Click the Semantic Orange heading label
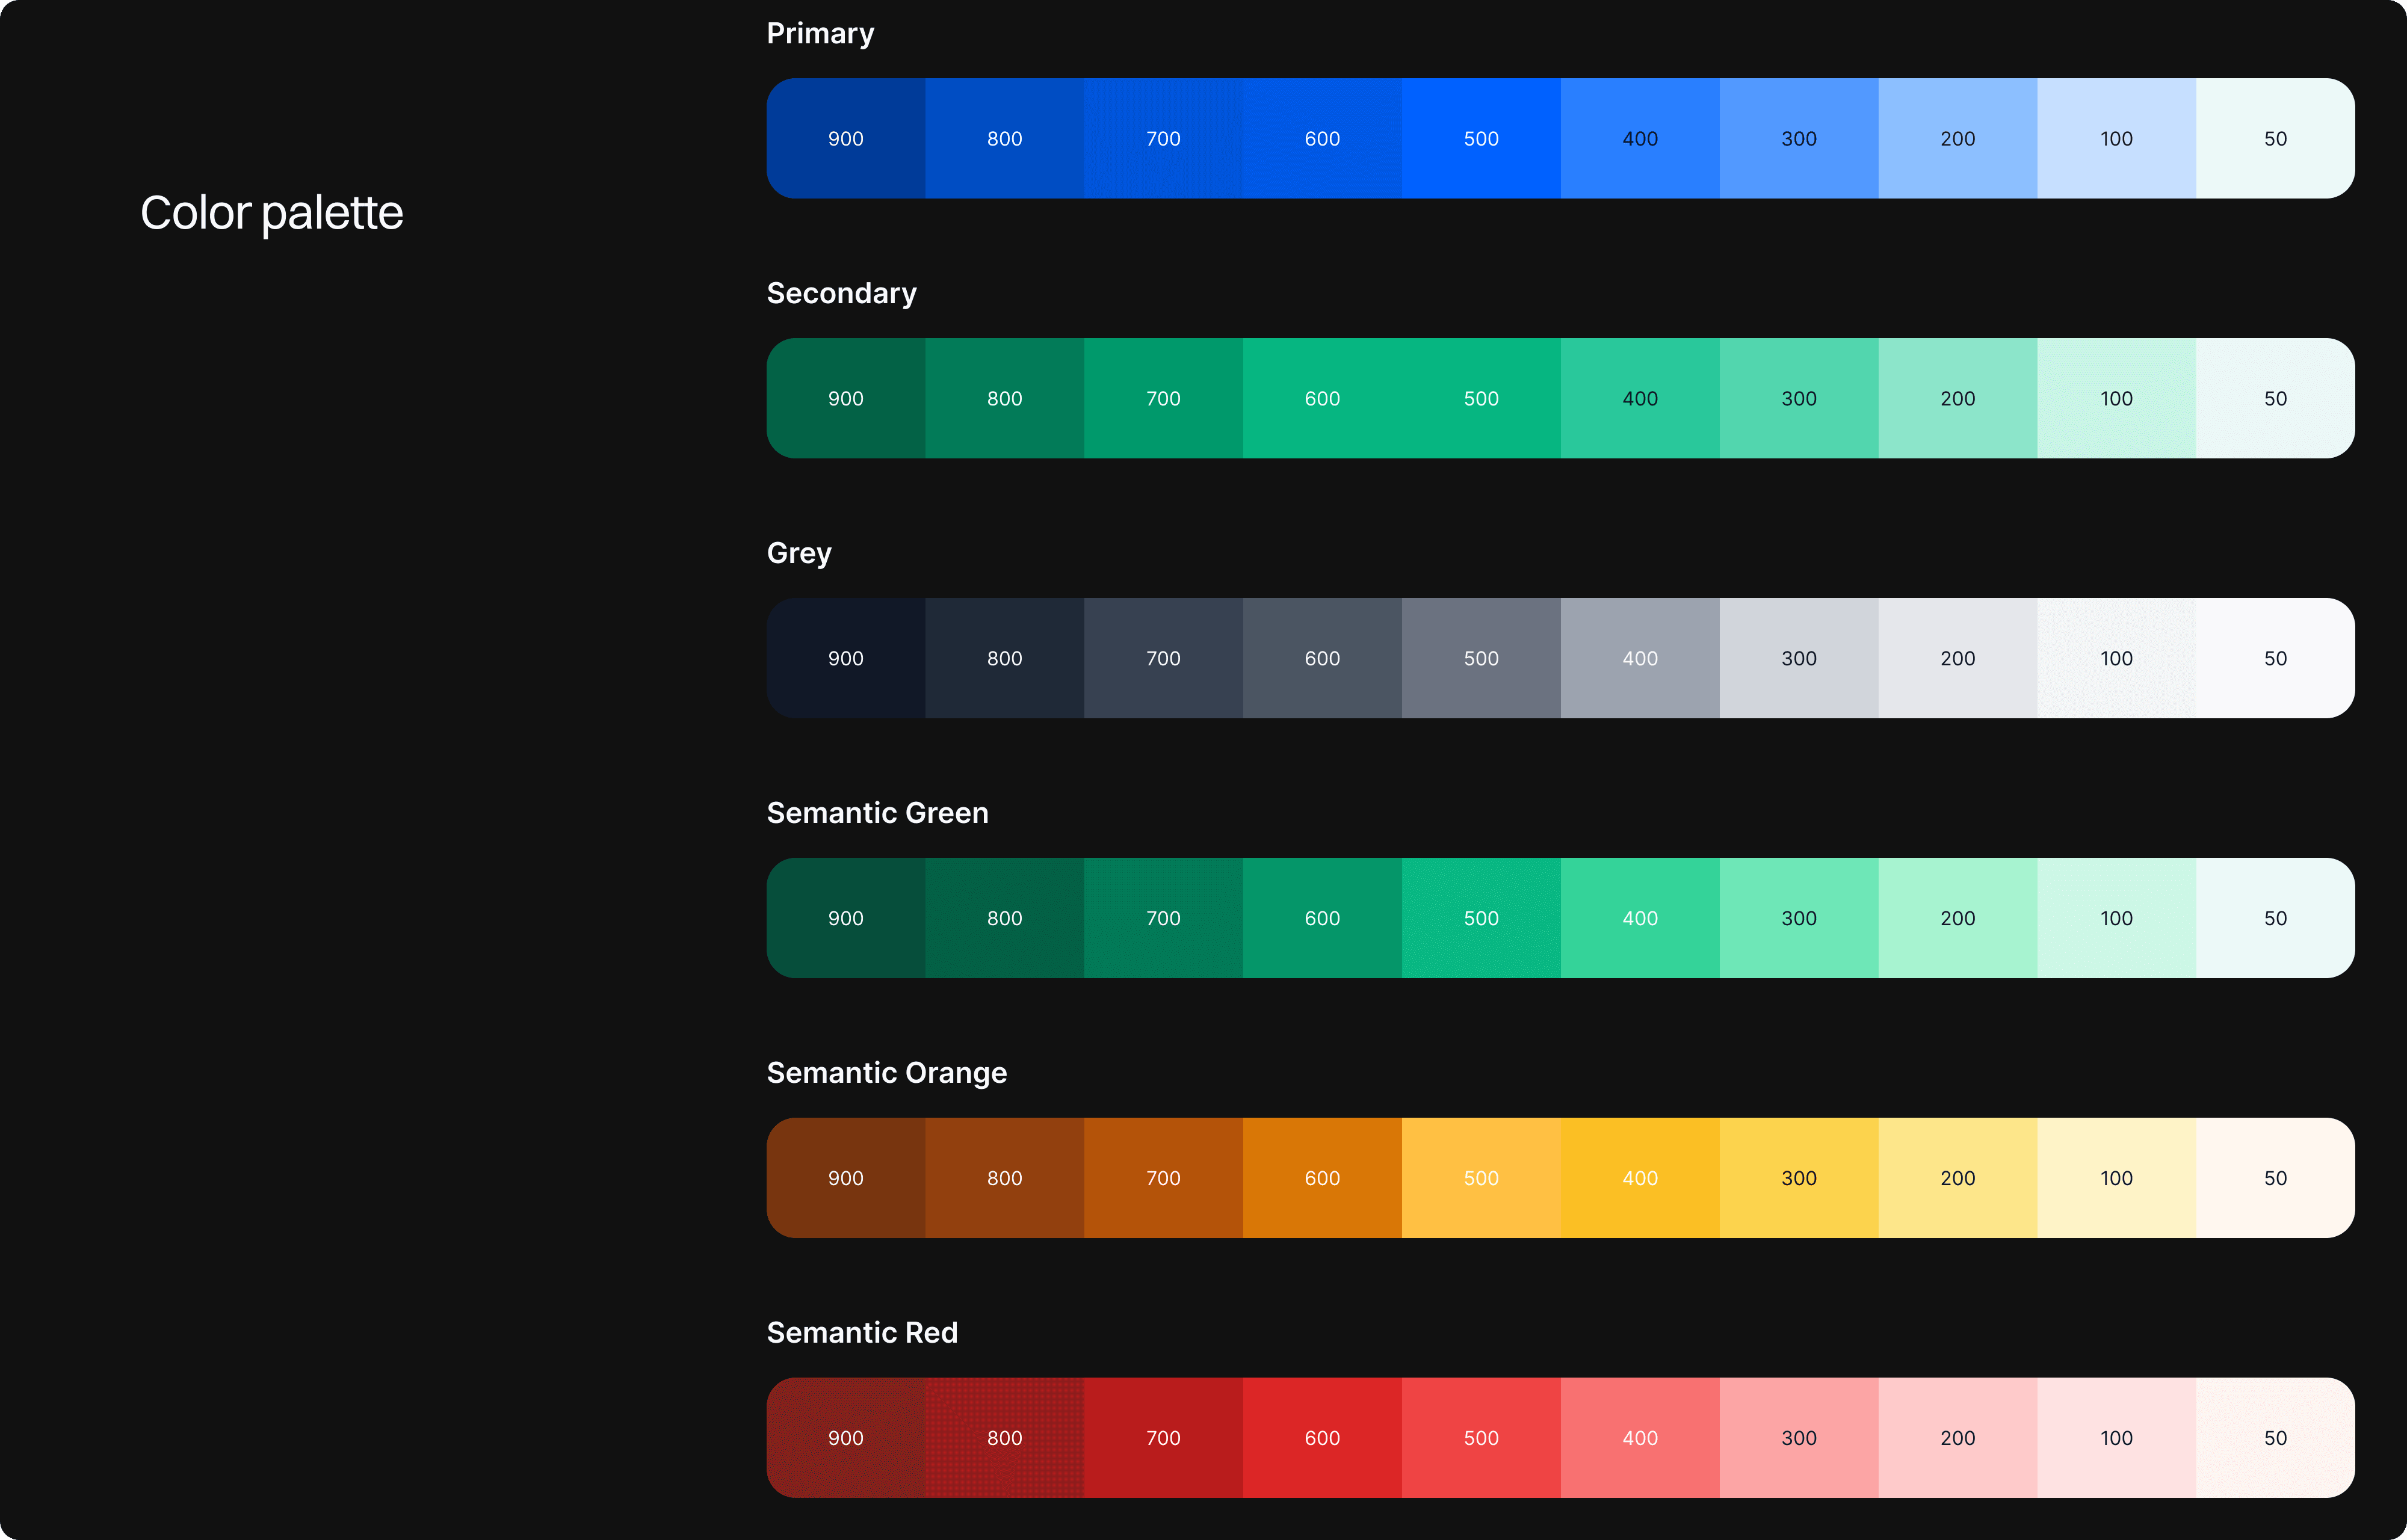 tap(886, 1073)
